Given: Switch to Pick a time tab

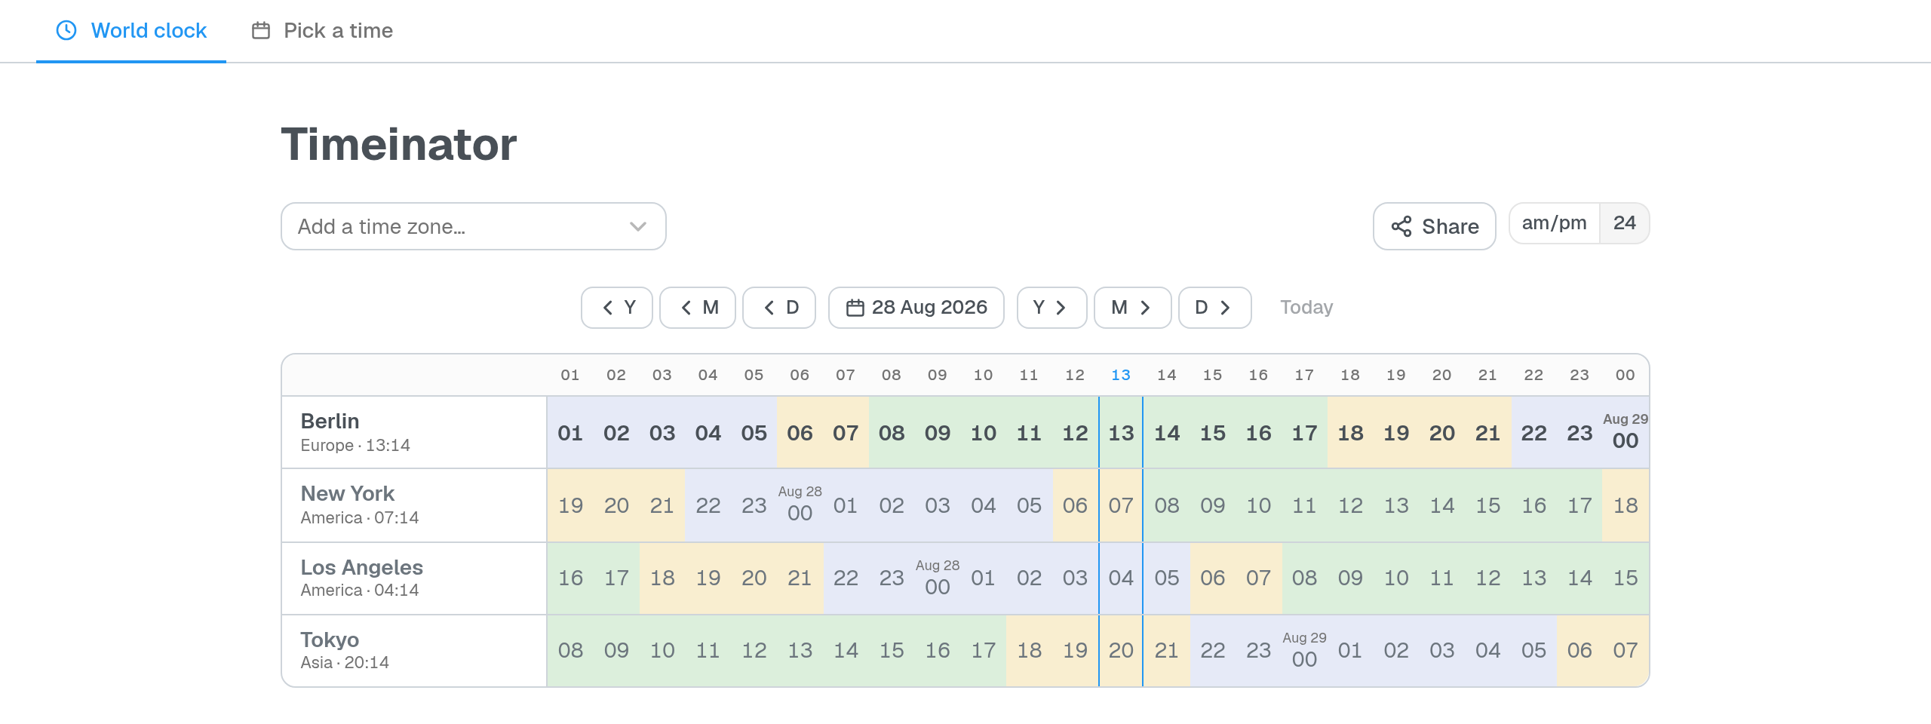Looking at the screenshot, I should pos(322,31).
